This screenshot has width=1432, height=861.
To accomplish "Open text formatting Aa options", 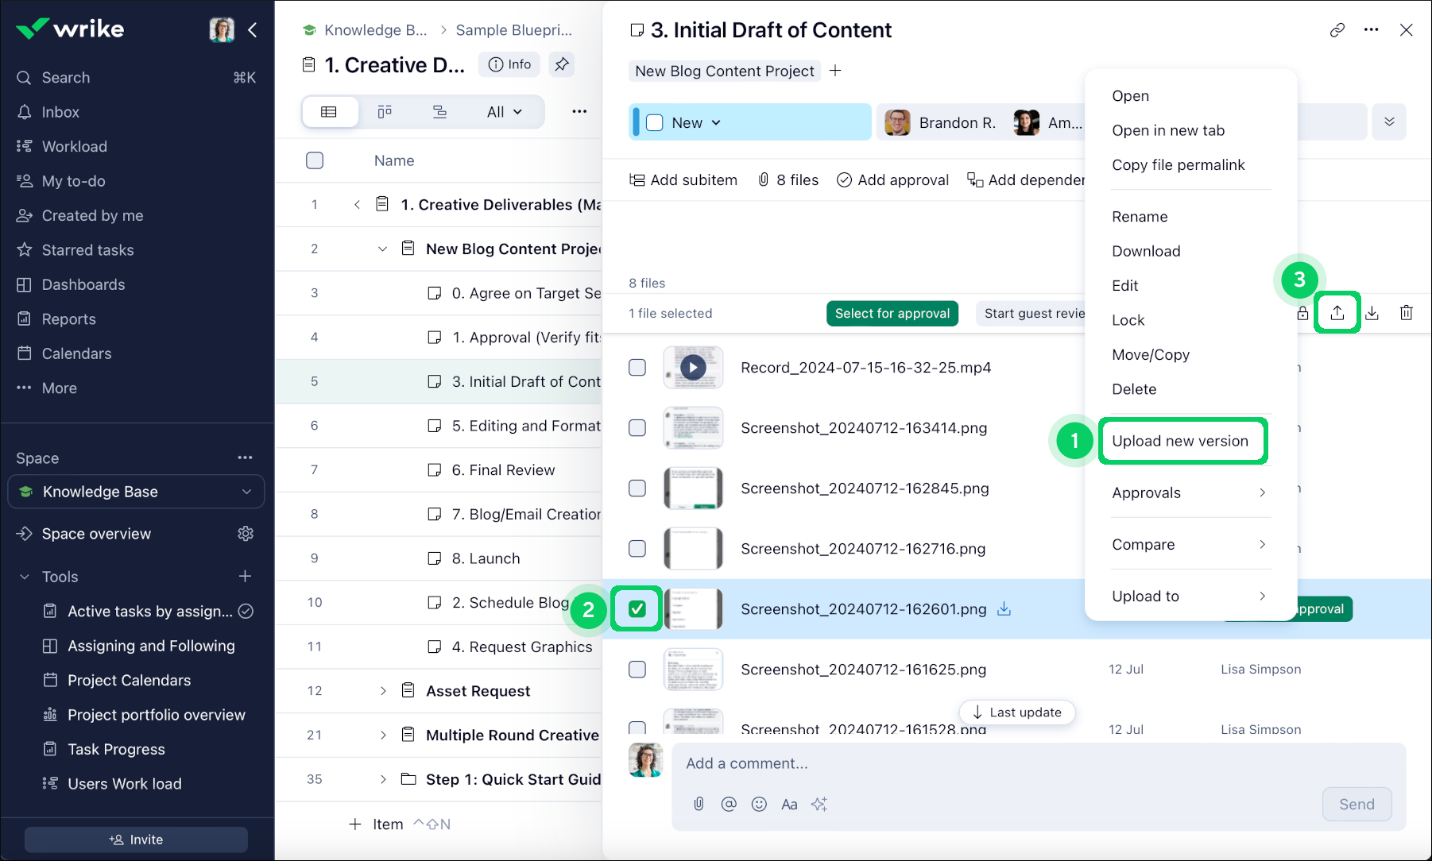I will point(789,804).
